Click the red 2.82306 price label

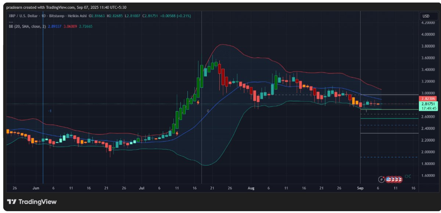428,99
